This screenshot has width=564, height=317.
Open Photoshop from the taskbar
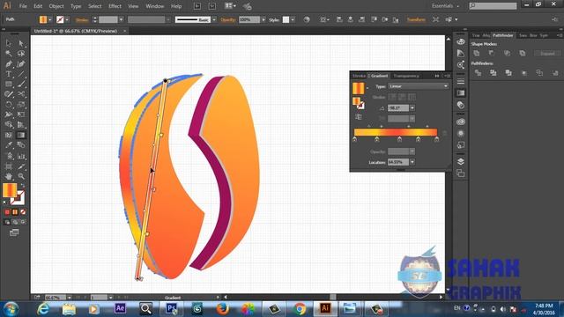[172, 309]
